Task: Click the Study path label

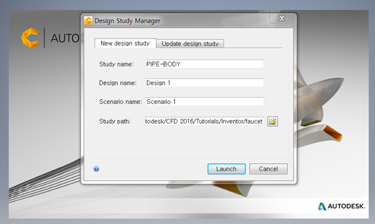Action: pos(115,121)
